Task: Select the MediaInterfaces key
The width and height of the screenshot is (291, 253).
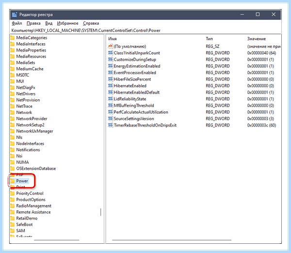Action: [x=31, y=44]
